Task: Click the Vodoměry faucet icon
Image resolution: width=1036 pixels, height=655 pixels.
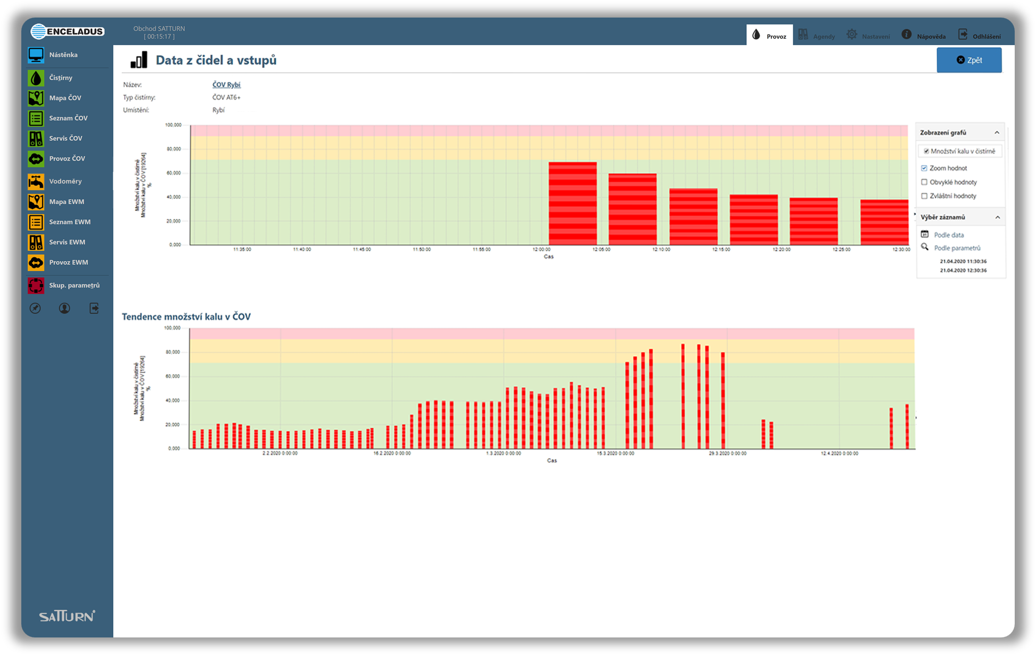Action: pos(36,181)
